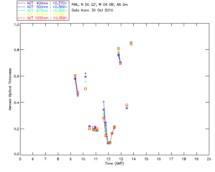Click the isolated green diamond marker between 0.4 and 0.6

click(x=85, y=82)
